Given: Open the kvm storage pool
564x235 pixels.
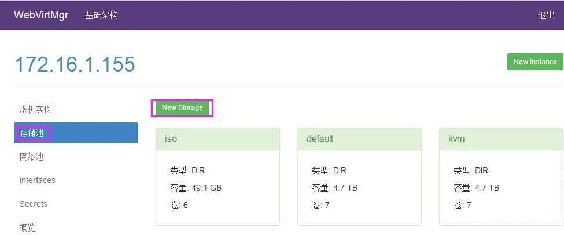Looking at the screenshot, I should click(456, 139).
